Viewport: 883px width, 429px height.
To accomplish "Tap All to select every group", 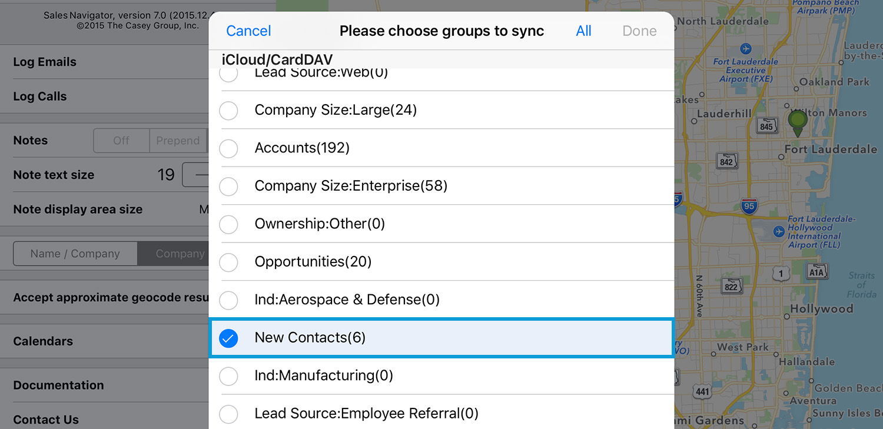I will (x=583, y=31).
